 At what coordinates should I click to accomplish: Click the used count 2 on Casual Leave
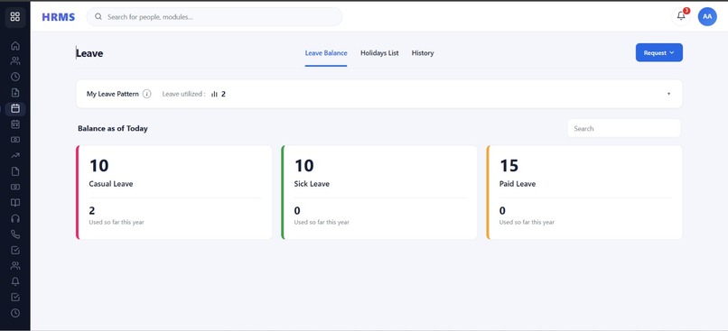pos(92,211)
